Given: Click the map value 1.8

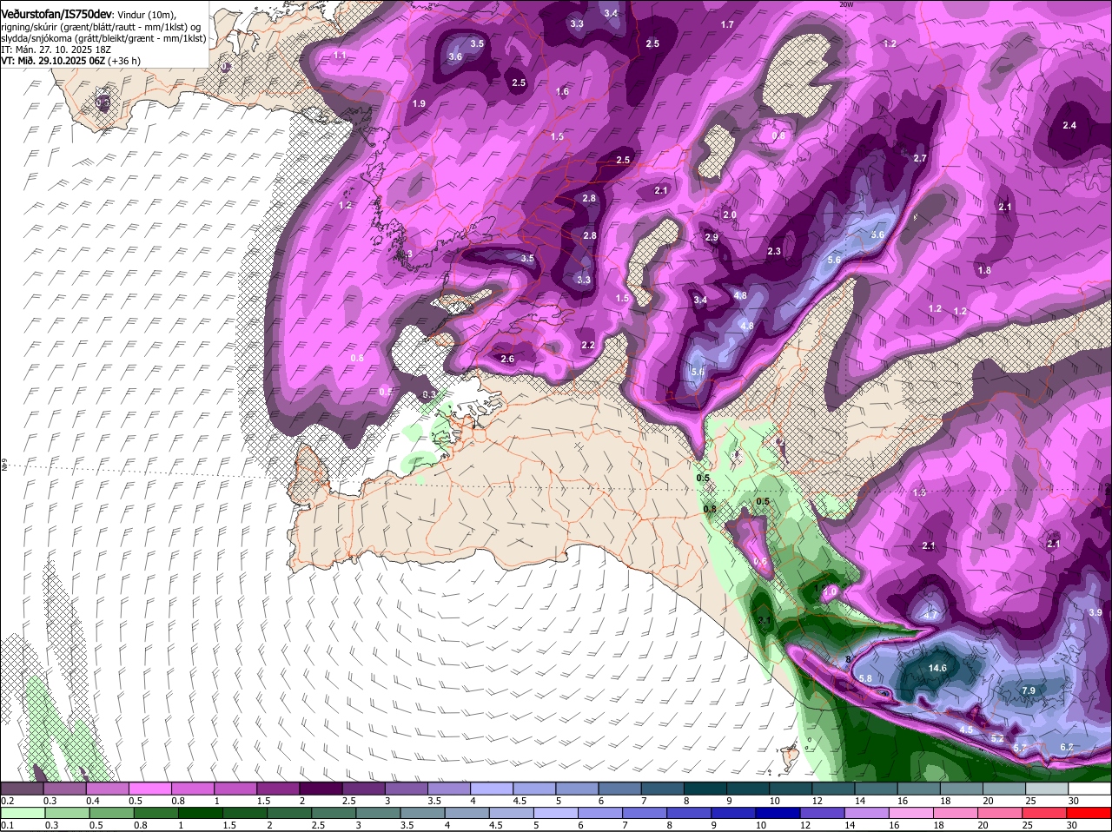Looking at the screenshot, I should 984,270.
